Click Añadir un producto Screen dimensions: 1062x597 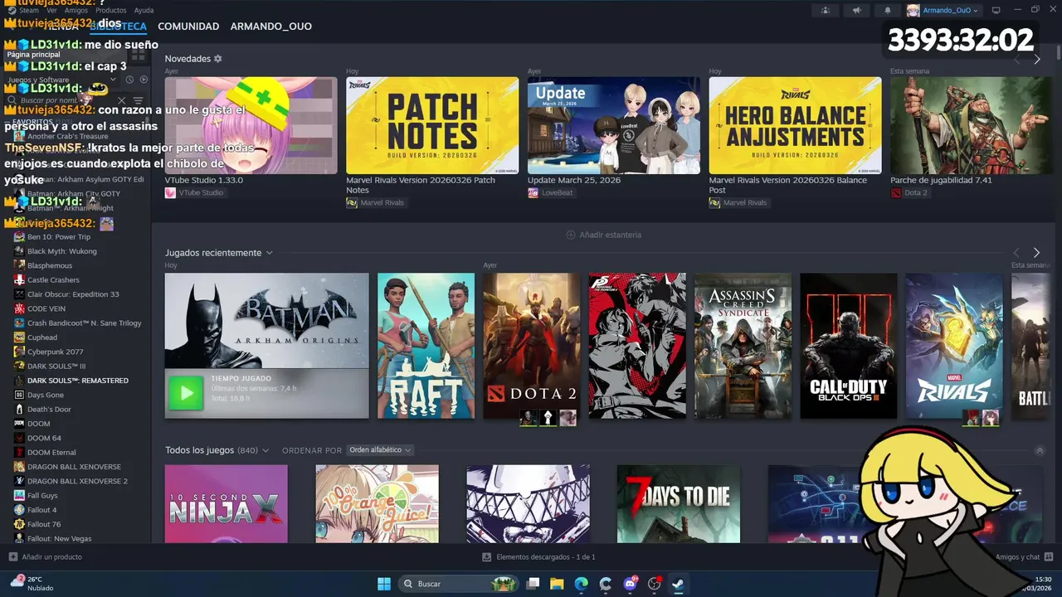click(x=45, y=557)
